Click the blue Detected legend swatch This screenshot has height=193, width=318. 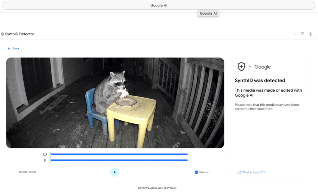point(196,172)
